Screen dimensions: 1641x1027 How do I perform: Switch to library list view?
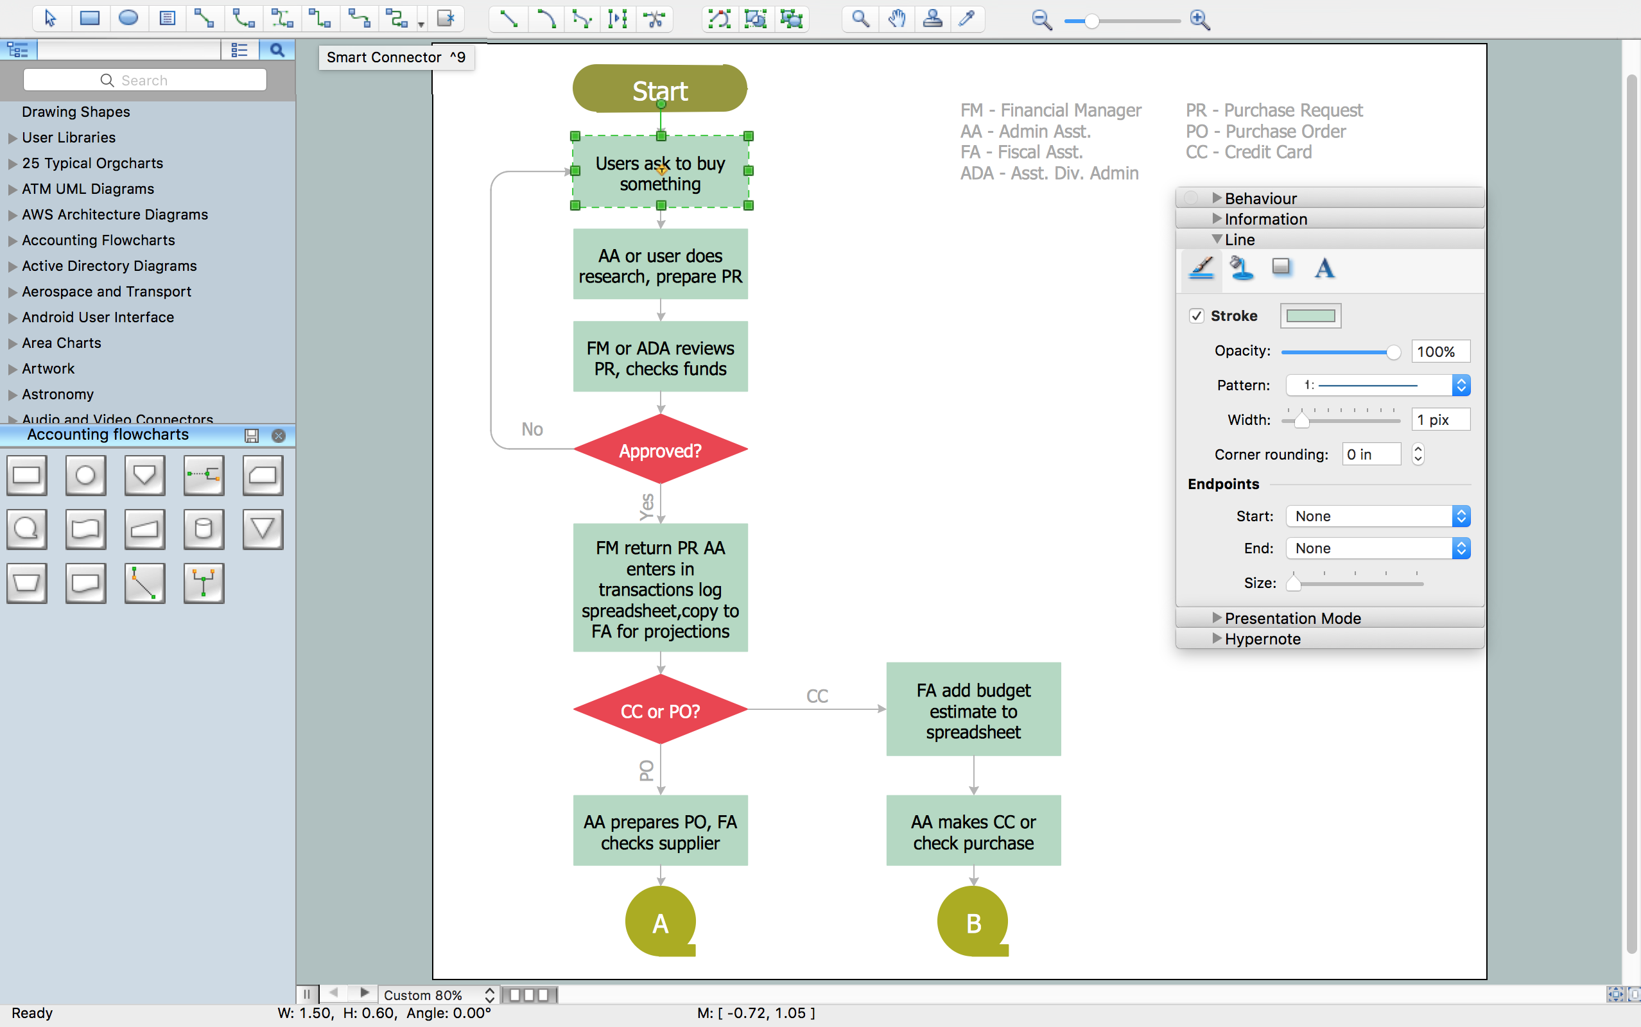[x=239, y=49]
